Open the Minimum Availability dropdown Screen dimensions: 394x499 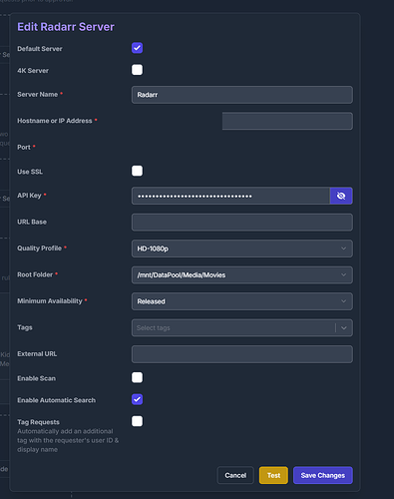[x=242, y=301]
